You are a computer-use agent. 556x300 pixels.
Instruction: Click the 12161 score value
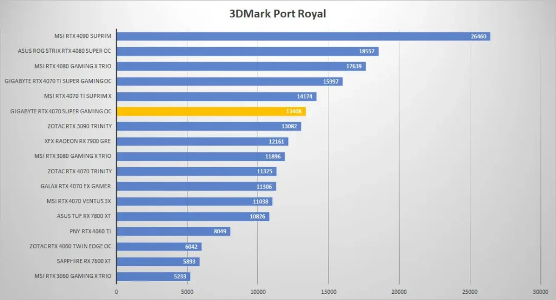pyautogui.click(x=276, y=142)
